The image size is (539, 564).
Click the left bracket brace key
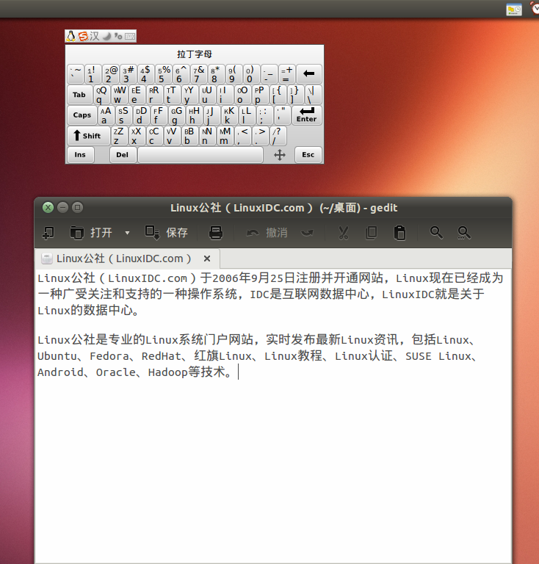click(278, 95)
